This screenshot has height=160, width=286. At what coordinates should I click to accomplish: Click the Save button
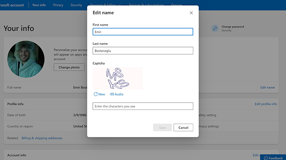[x=162, y=128]
